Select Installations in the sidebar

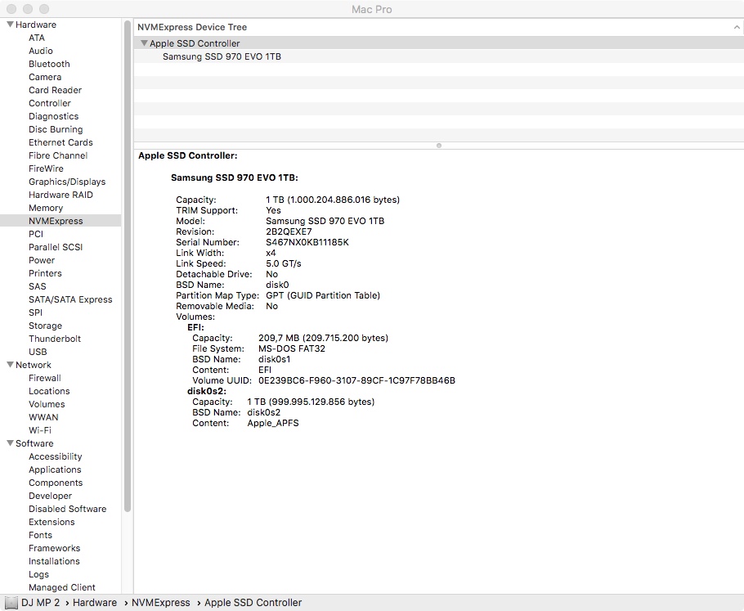[x=54, y=561]
